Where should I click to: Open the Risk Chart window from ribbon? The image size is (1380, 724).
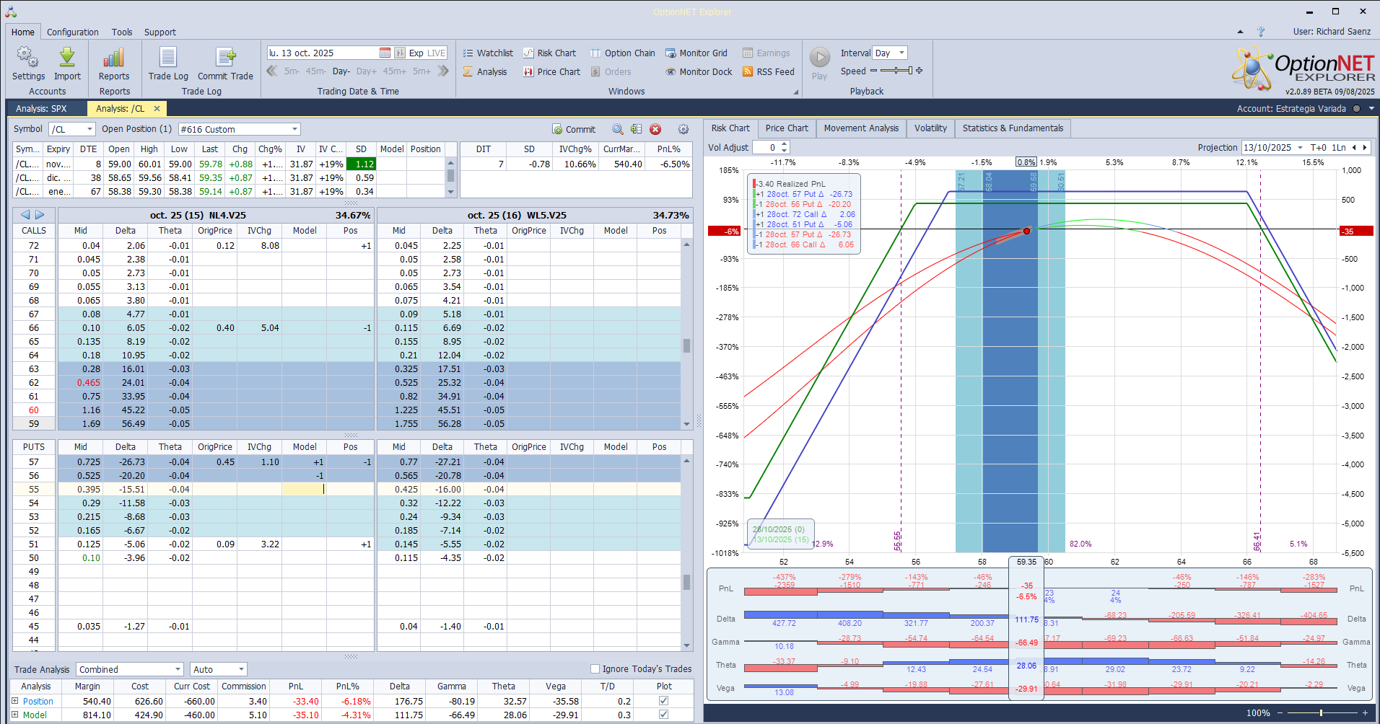click(x=549, y=53)
